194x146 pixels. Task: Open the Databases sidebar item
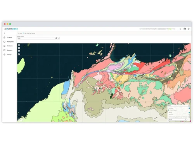(x=8, y=46)
